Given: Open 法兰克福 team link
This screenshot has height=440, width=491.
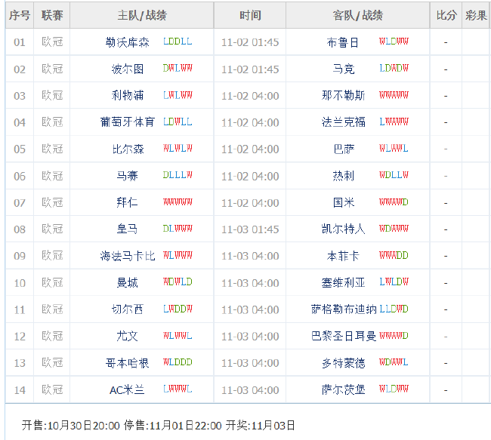Looking at the screenshot, I should [343, 122].
